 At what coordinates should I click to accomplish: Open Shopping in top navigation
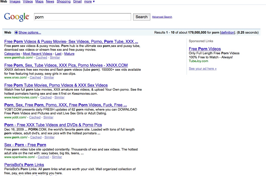(64, 2)
